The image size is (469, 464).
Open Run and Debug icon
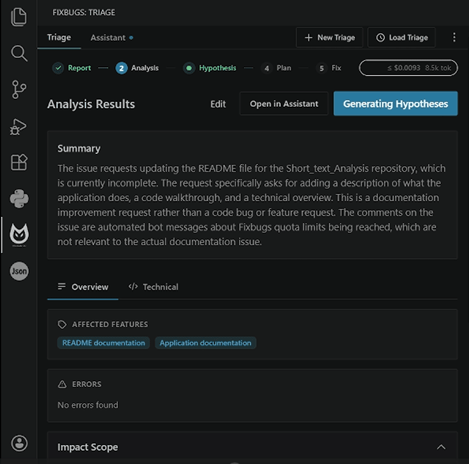[x=18, y=127]
